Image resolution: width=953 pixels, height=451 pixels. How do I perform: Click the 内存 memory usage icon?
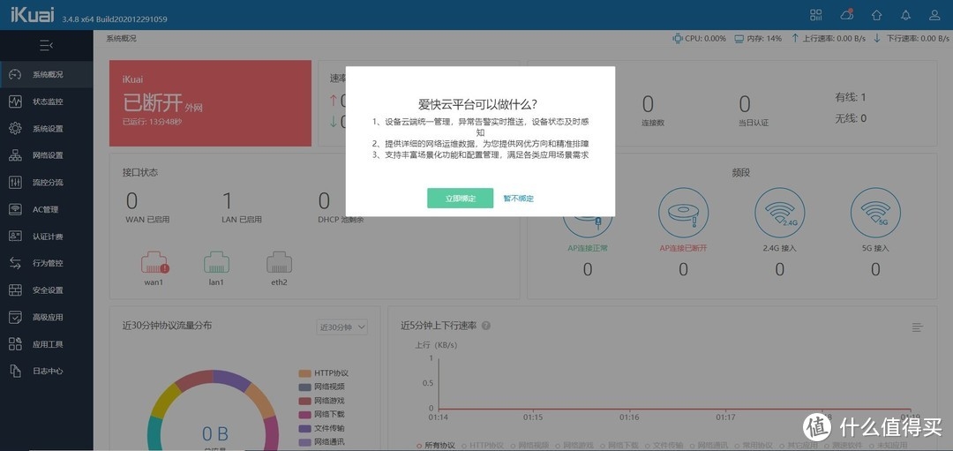(739, 38)
